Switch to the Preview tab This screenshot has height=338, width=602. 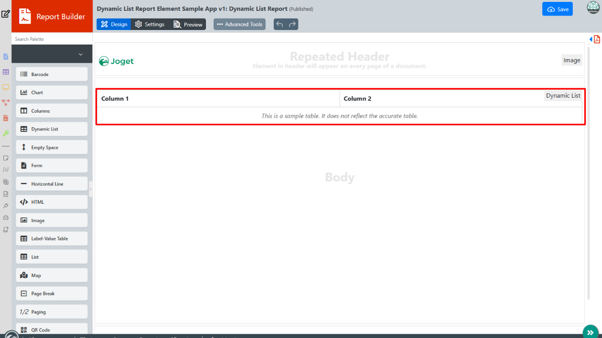(x=188, y=24)
